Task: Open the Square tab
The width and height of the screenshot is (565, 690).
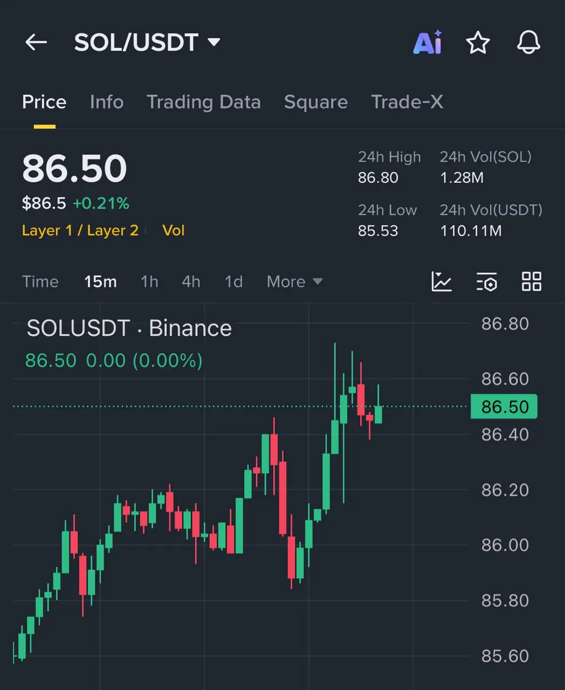Action: [x=316, y=102]
